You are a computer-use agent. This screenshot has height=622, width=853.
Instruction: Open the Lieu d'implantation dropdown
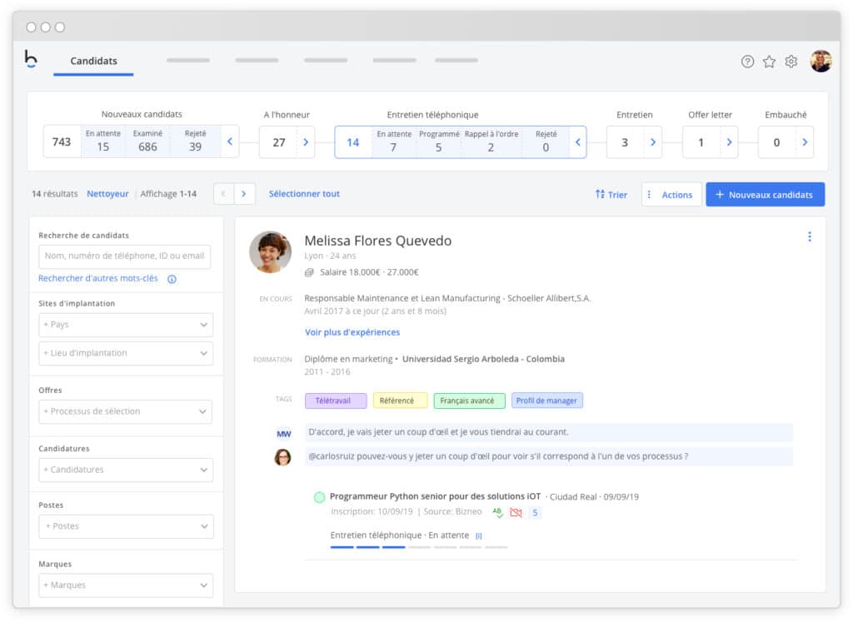126,353
